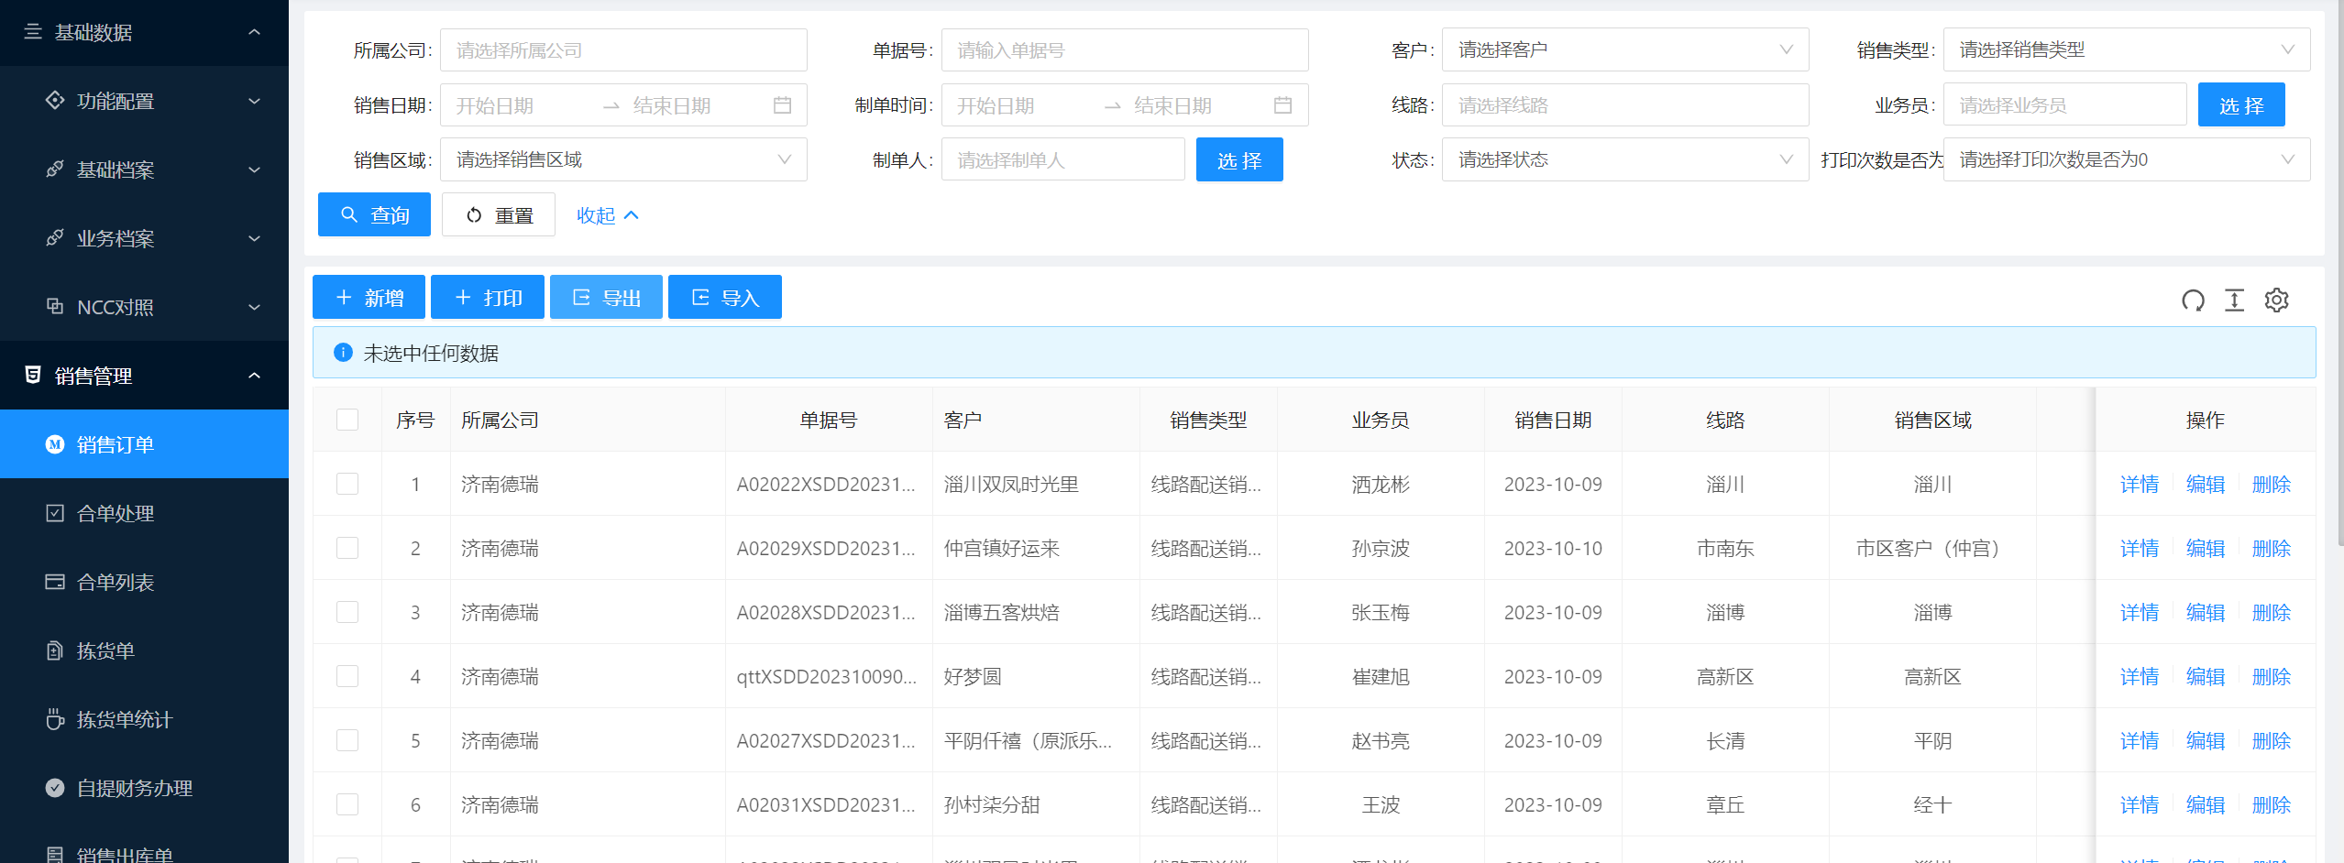Image resolution: width=2344 pixels, height=863 pixels.
Task: Open the 状态 dropdown
Action: 1625,159
